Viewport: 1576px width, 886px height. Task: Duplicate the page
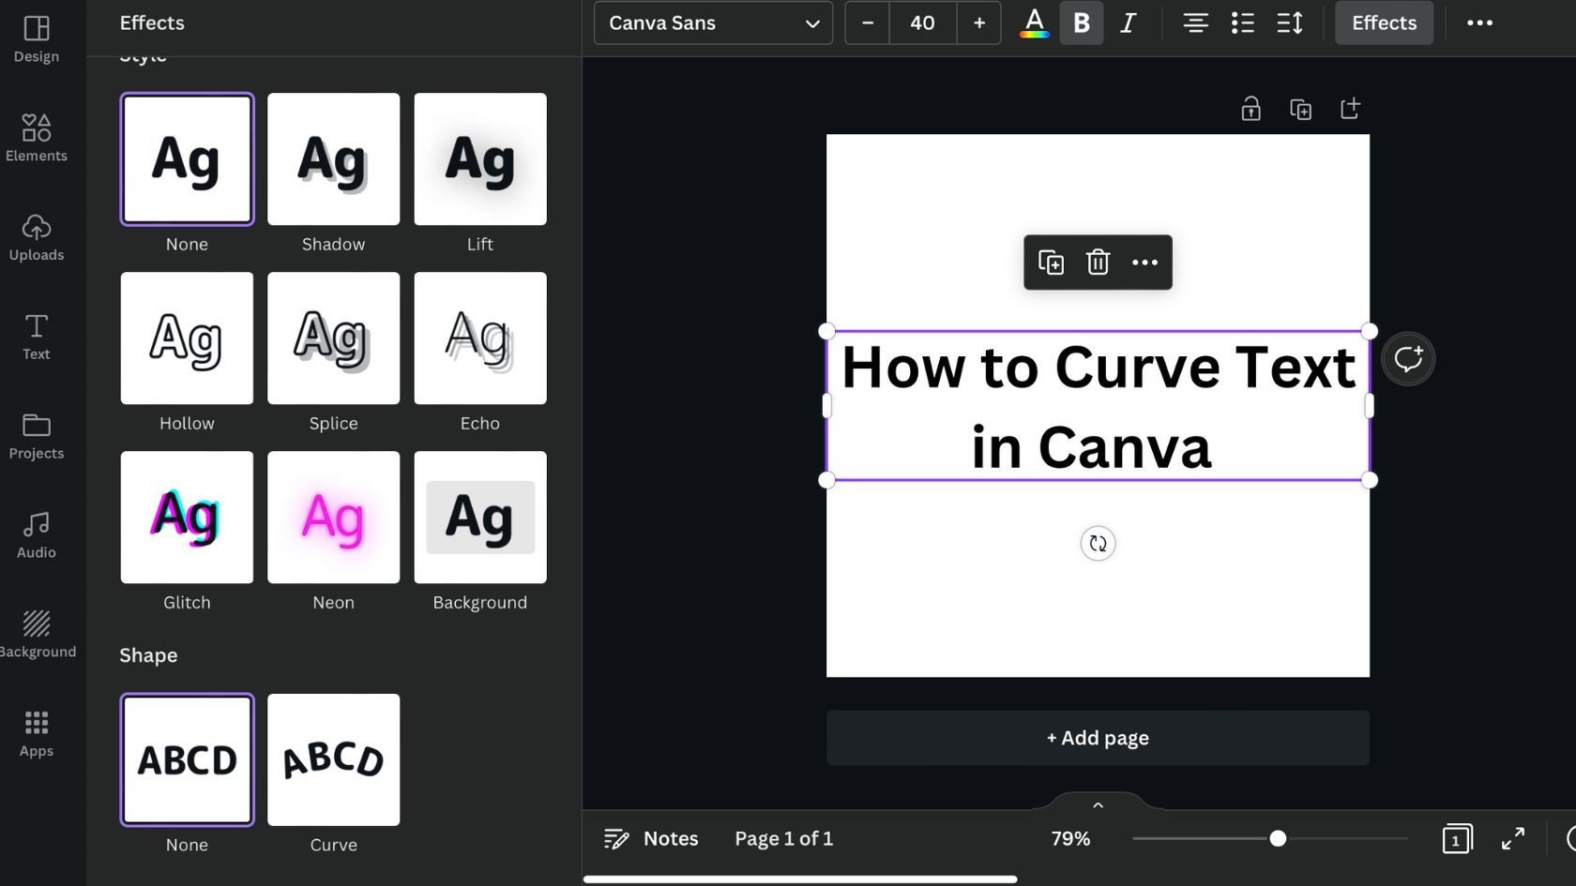(1300, 109)
